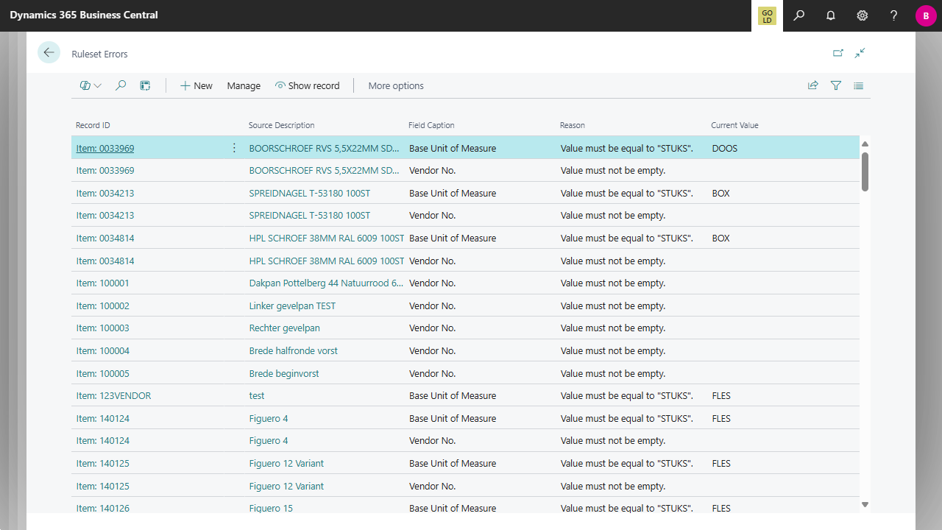Go back with the arrow button

coord(49,52)
